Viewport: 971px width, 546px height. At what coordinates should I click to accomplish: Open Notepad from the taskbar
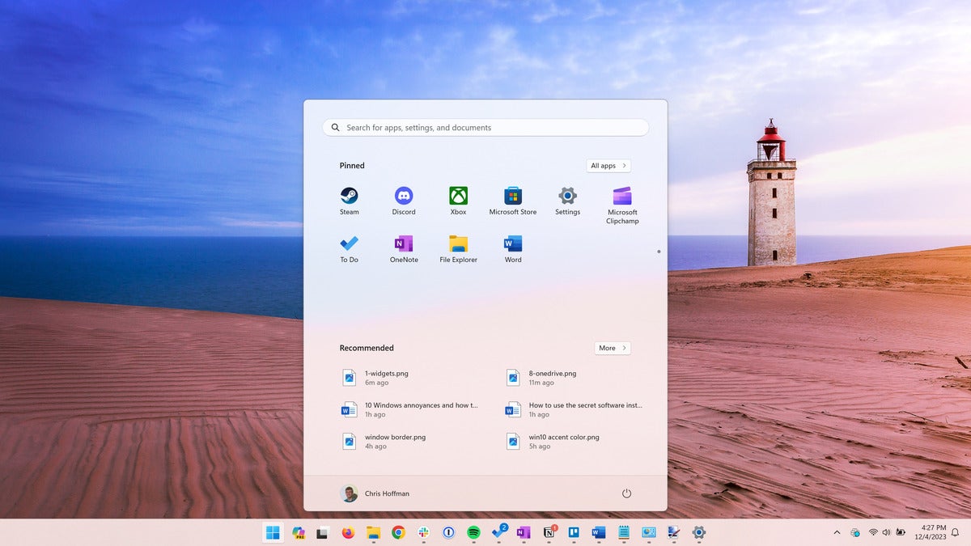pyautogui.click(x=624, y=532)
